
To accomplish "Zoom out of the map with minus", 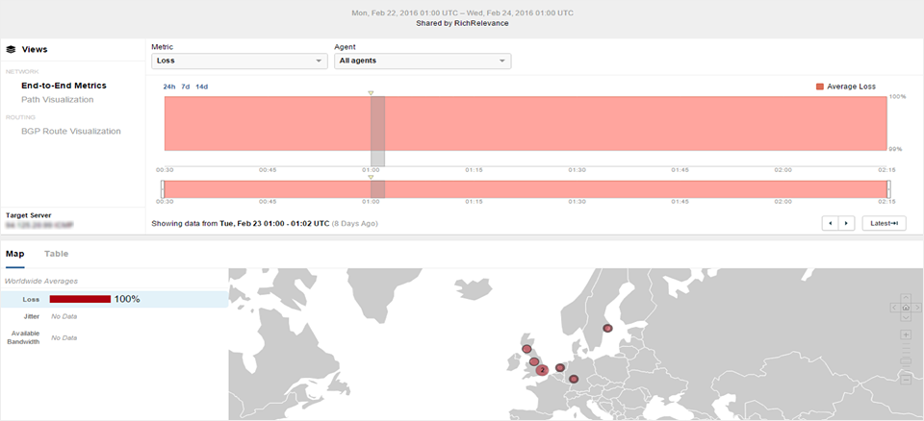I will [x=906, y=380].
